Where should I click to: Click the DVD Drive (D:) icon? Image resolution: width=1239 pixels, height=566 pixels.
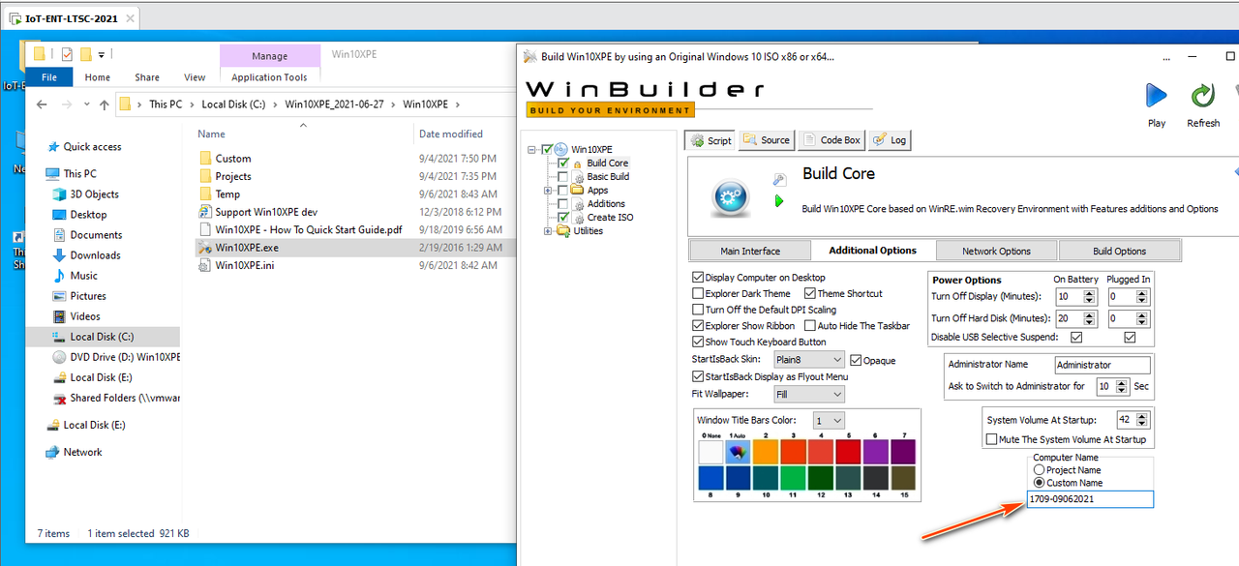coord(60,357)
